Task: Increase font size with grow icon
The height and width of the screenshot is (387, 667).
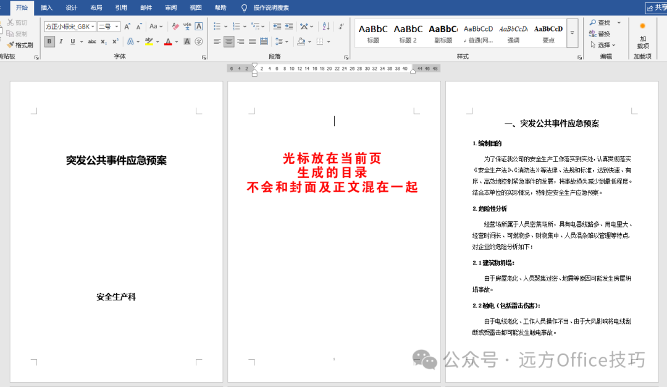Action: [x=127, y=27]
